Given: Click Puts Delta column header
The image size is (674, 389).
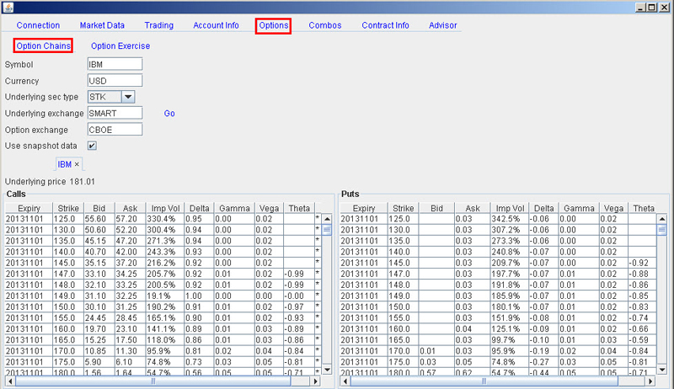Looking at the screenshot, I should [x=543, y=208].
